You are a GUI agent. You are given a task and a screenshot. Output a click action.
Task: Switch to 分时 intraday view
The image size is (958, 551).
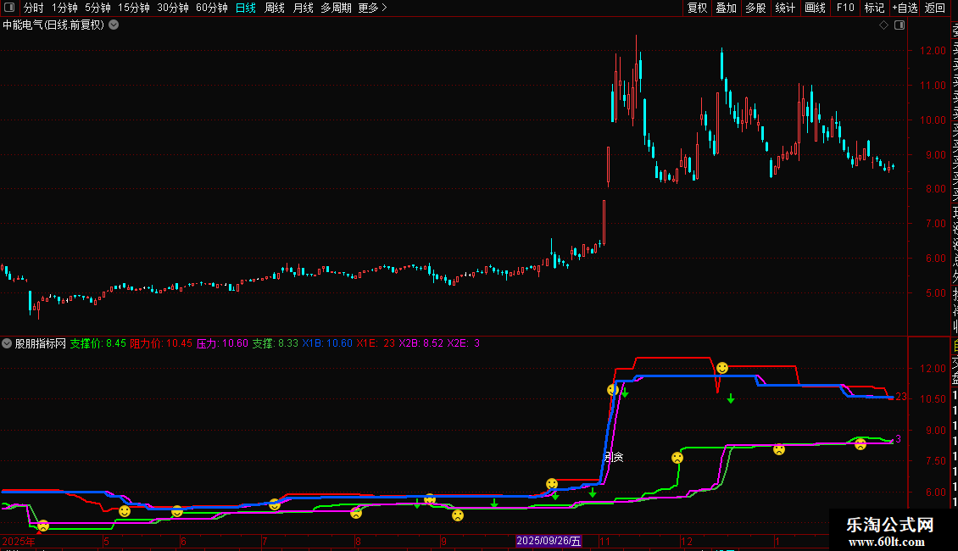coord(34,8)
